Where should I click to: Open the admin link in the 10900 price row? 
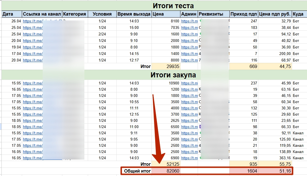click(x=189, y=83)
